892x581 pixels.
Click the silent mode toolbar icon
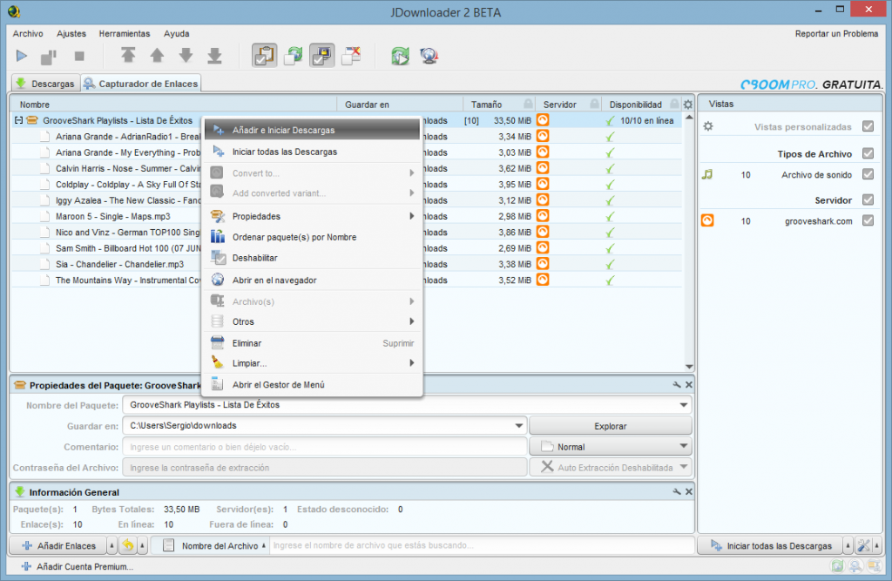point(351,55)
